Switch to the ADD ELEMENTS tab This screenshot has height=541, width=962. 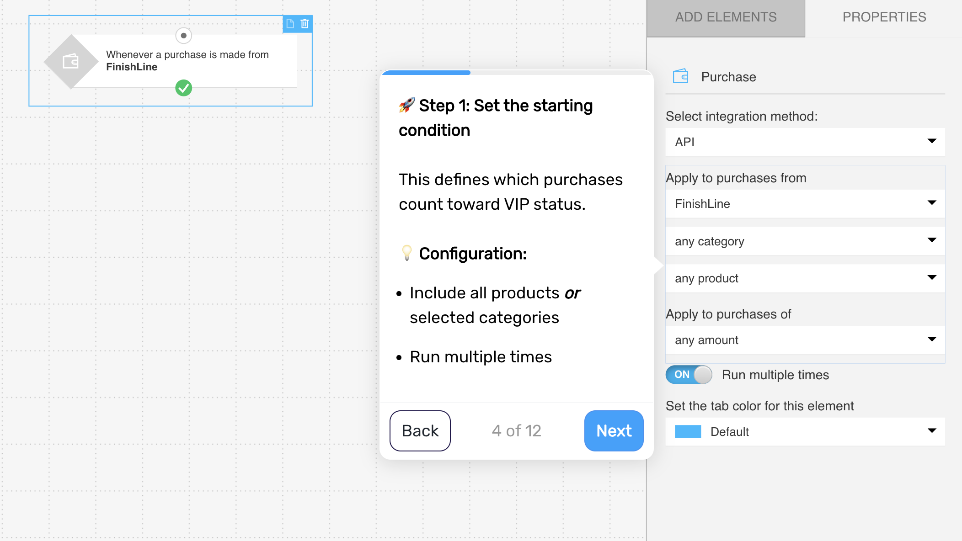[726, 17]
